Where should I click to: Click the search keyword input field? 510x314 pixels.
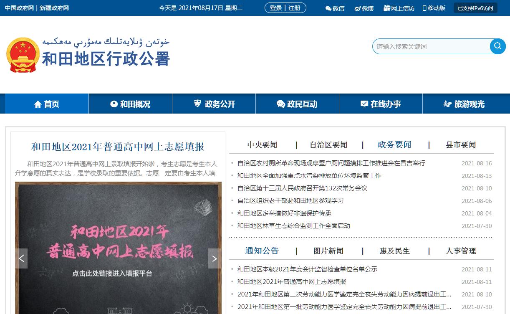pos(430,46)
